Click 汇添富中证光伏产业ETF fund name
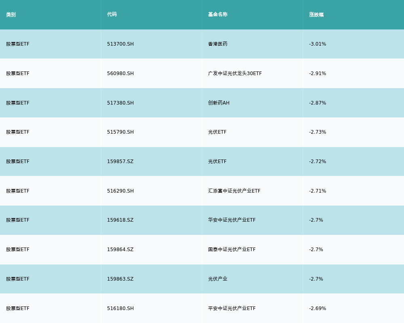Screen dimensions: 404x323 click(x=234, y=191)
